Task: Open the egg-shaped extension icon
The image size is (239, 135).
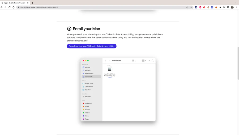Action: click(x=208, y=7)
